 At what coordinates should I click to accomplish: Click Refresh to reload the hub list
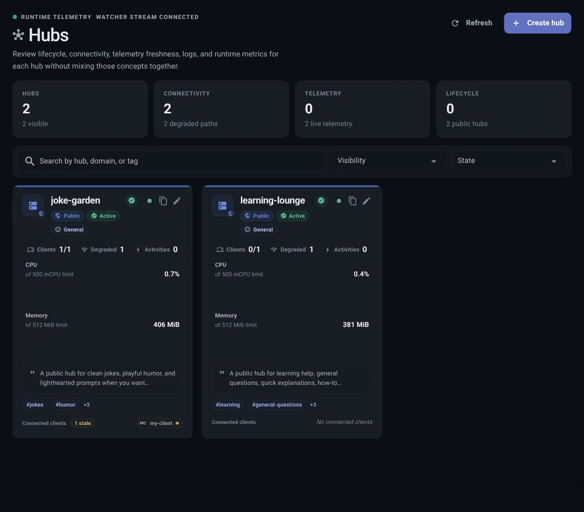click(472, 23)
